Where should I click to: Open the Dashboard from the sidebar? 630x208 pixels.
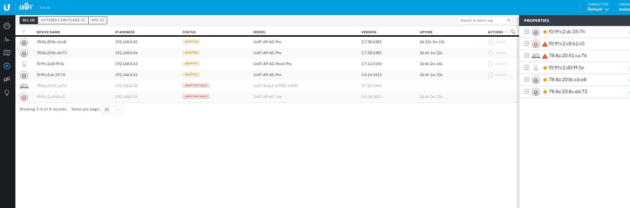7,26
